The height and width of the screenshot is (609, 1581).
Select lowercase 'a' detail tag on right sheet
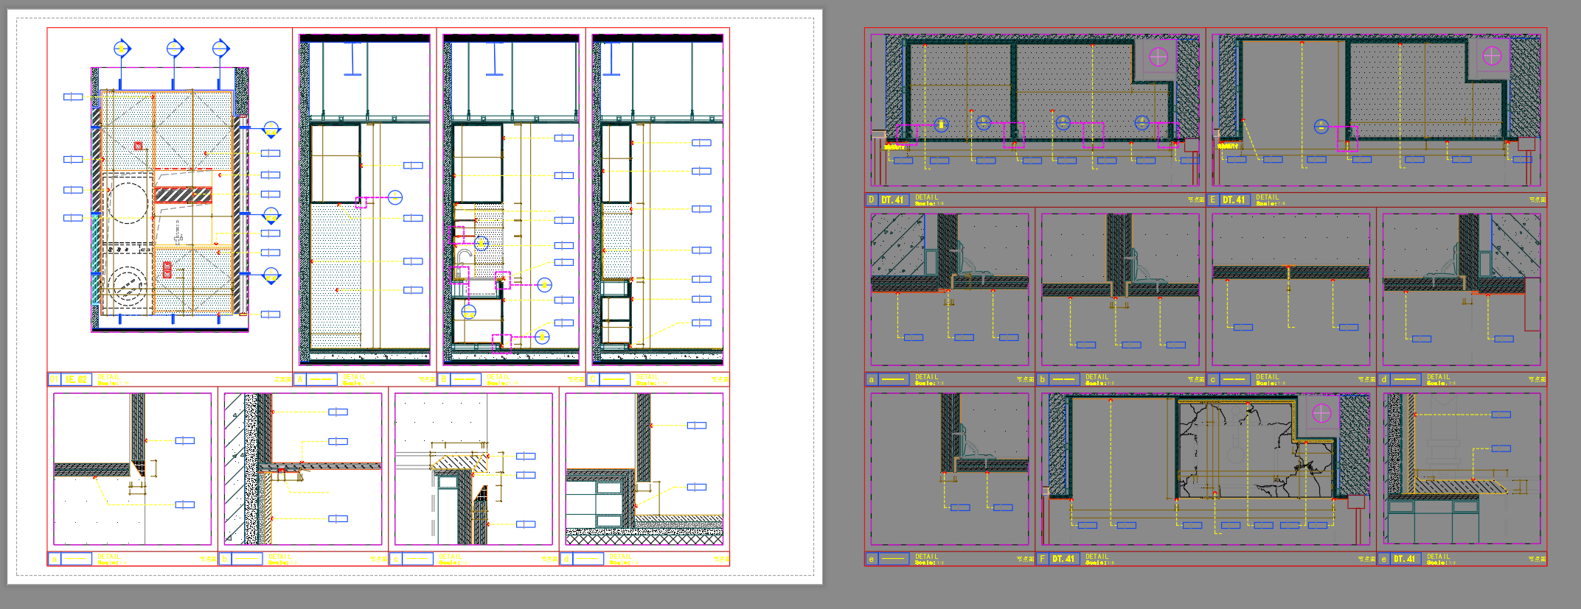(871, 379)
